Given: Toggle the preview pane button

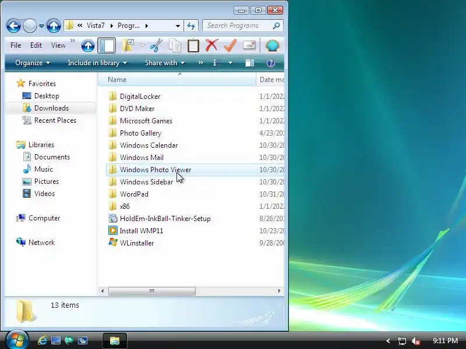Looking at the screenshot, I should click(x=250, y=63).
